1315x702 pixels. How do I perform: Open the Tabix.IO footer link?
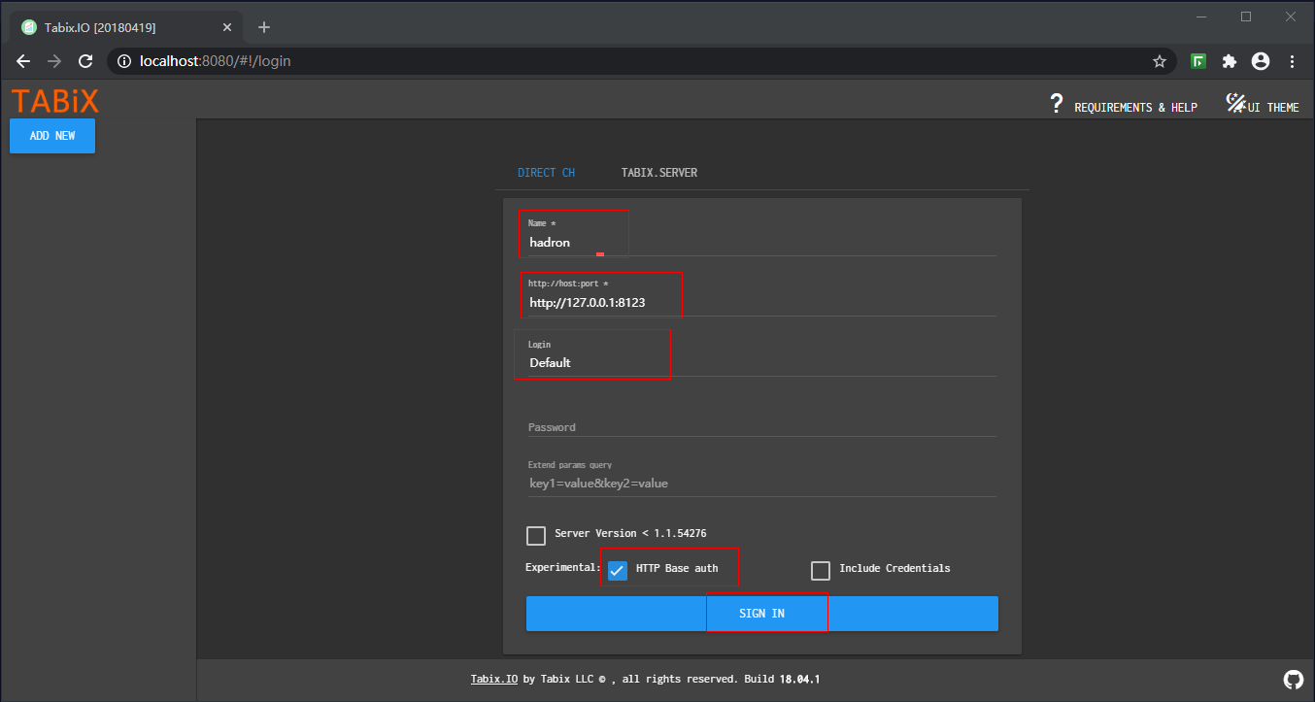[x=493, y=679]
